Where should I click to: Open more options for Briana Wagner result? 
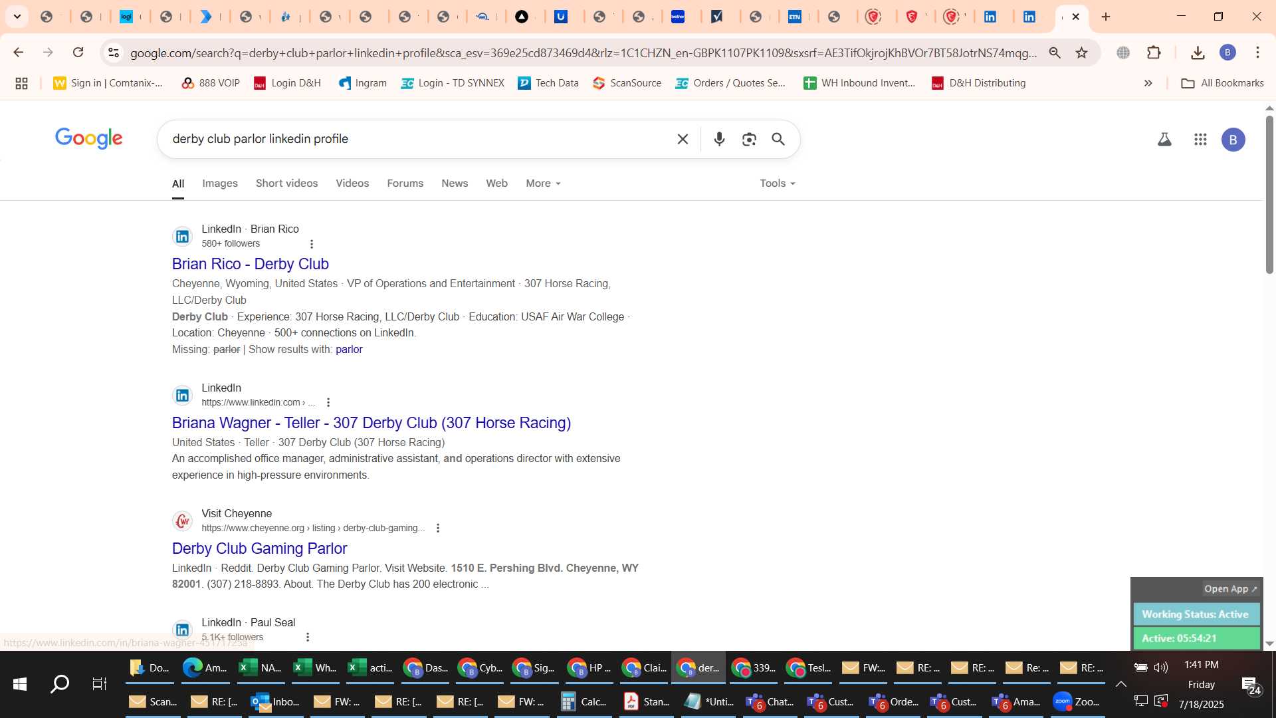click(x=328, y=403)
